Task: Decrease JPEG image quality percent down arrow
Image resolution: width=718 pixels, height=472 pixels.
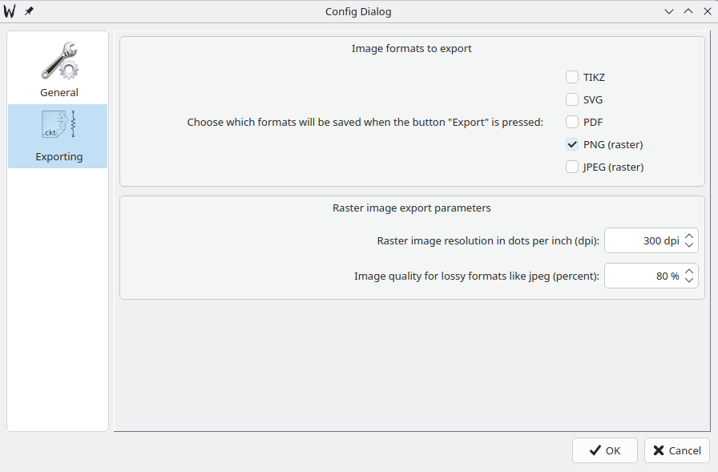Action: click(x=690, y=280)
